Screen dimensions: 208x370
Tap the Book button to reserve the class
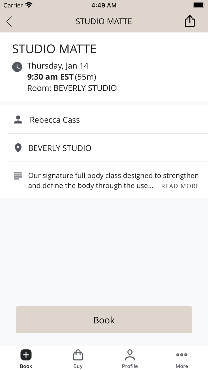click(x=104, y=320)
